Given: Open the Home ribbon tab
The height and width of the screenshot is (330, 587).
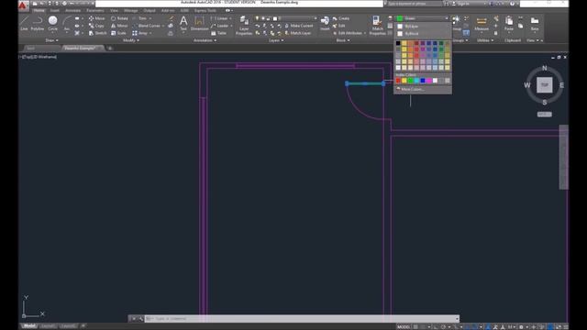Looking at the screenshot, I should [x=39, y=10].
